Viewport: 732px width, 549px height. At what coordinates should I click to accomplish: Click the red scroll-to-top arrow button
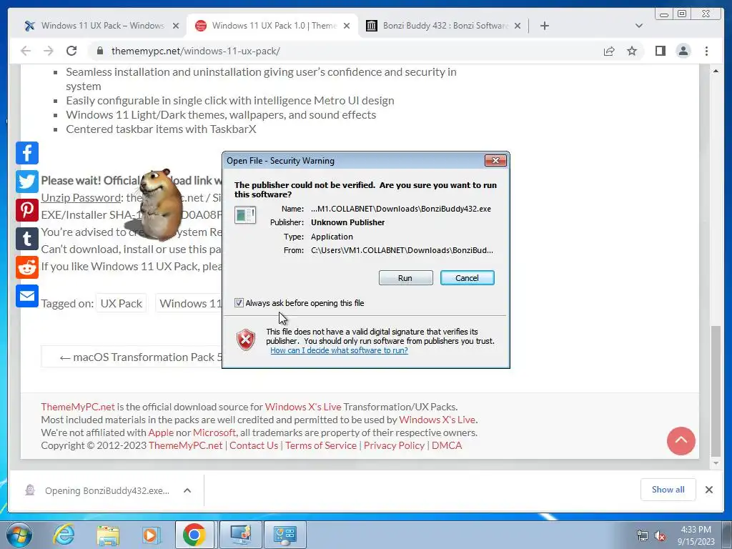(681, 440)
